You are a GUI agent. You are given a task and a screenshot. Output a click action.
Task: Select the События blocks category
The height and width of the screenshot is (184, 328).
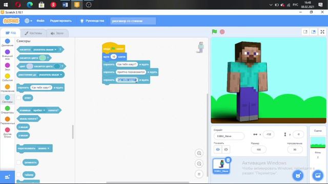pyautogui.click(x=7, y=77)
